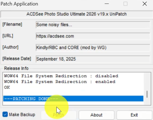The height and width of the screenshot is (120, 153).
Task: Click the Redirection : enabled log line
Action: click(60, 82)
